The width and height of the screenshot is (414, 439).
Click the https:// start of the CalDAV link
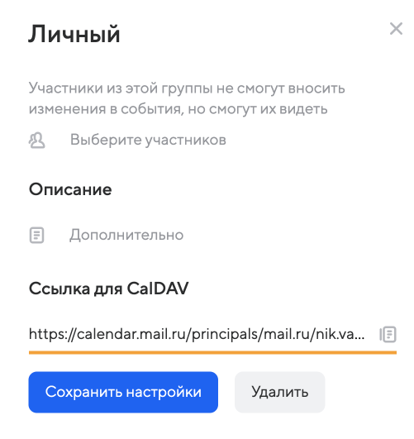pos(52,334)
